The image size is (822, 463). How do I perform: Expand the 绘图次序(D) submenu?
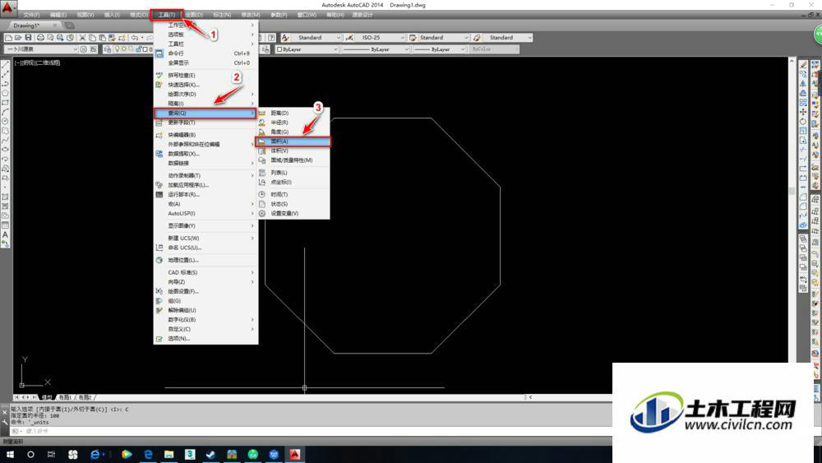(205, 95)
